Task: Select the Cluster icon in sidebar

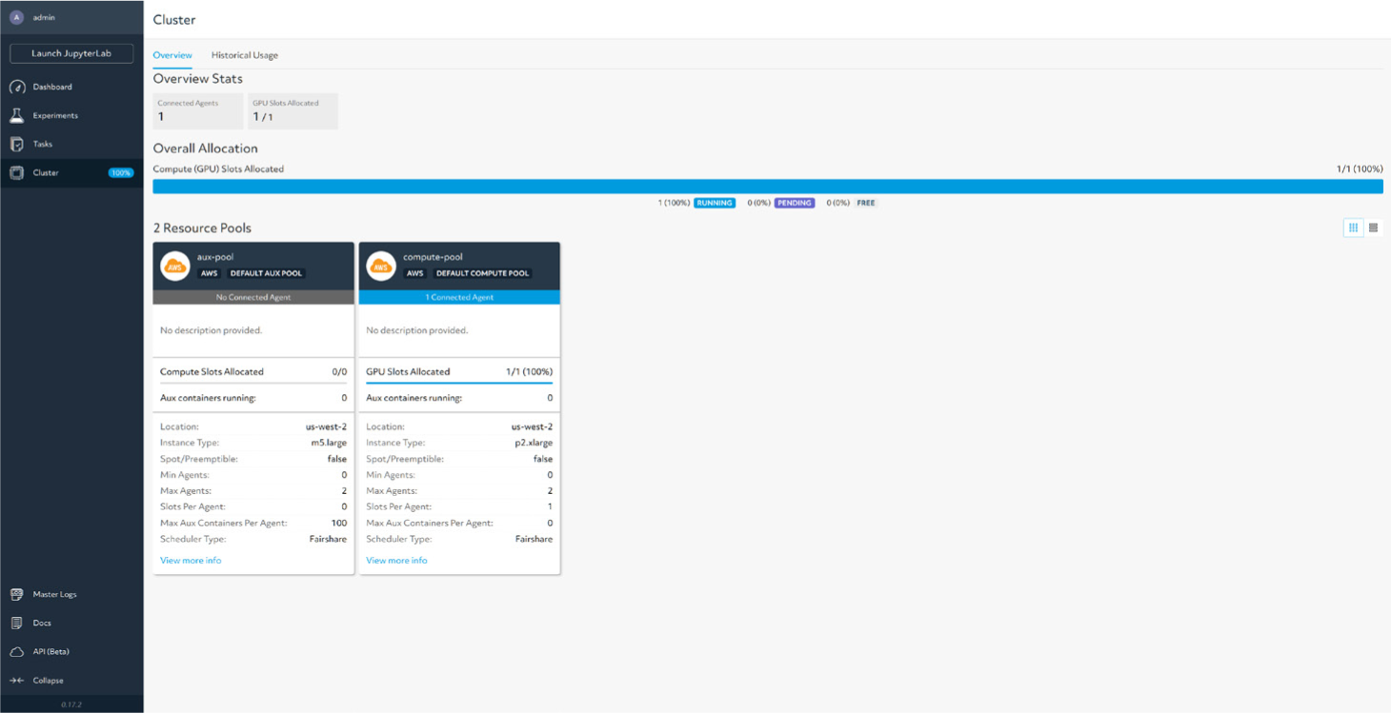Action: pos(16,172)
